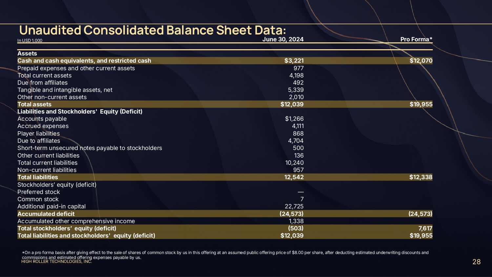Image resolution: width=492 pixels, height=277 pixels.
Task: Click the 4,704 due to affiliates value
Action: (296, 141)
